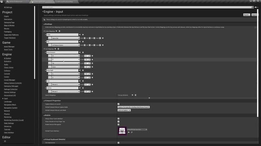Click the Scale value field for Mouse Y
261x146 pixels.
pos(87,92)
